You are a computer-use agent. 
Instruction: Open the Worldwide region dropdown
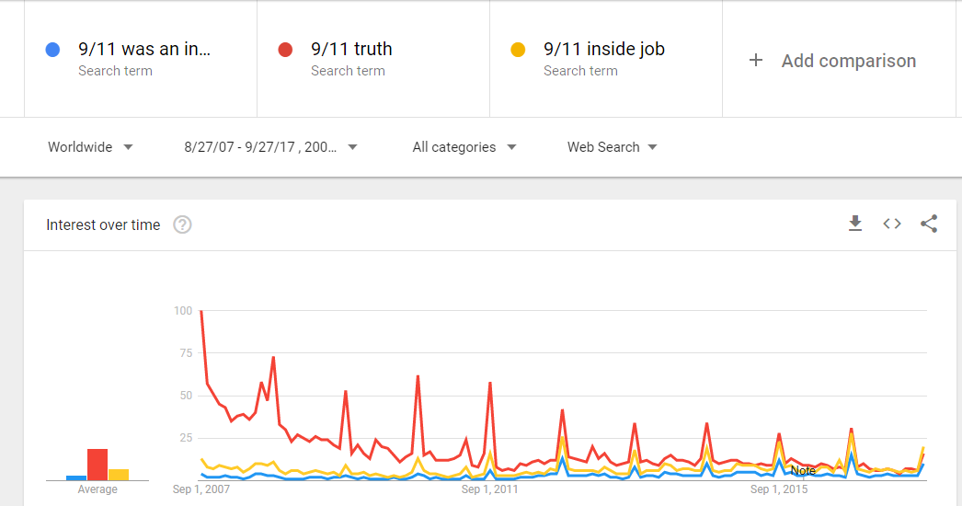(90, 147)
